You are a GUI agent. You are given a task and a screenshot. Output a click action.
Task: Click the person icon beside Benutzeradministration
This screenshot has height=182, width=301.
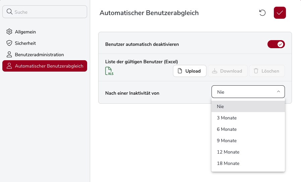coord(9,55)
